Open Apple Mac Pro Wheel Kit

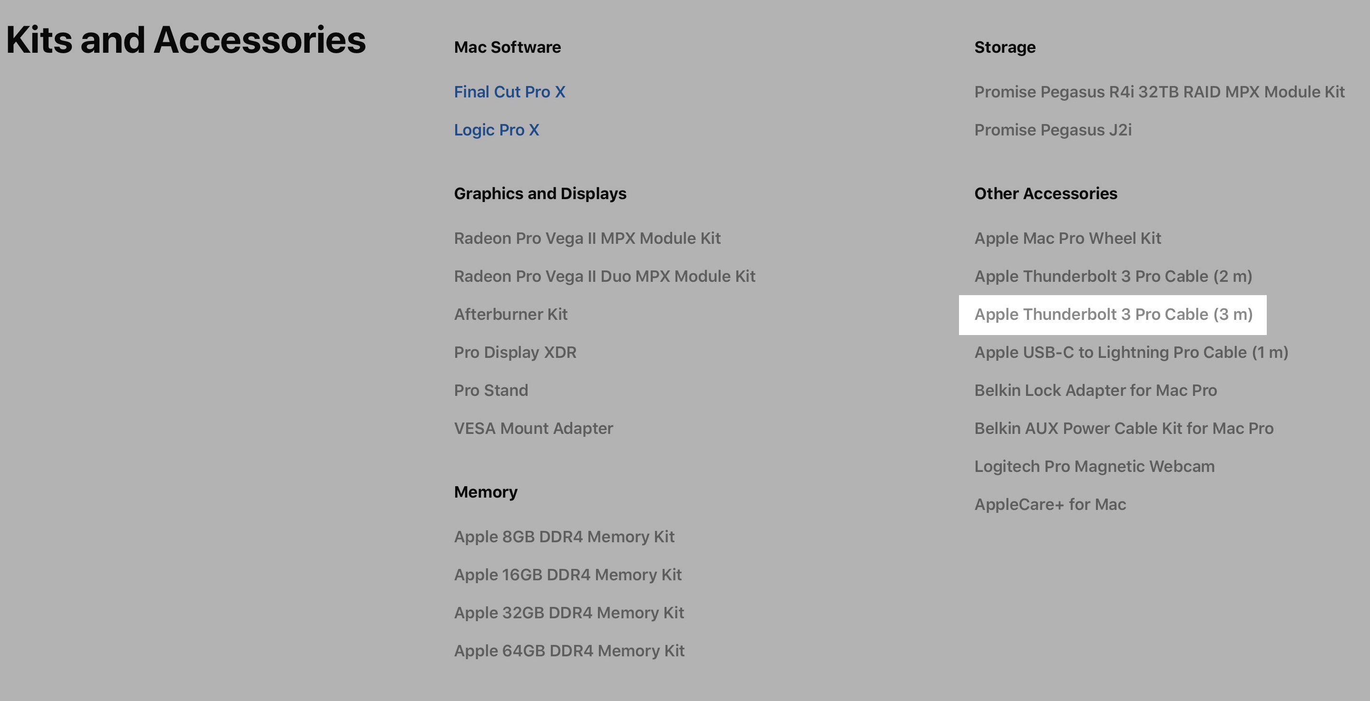1067,238
